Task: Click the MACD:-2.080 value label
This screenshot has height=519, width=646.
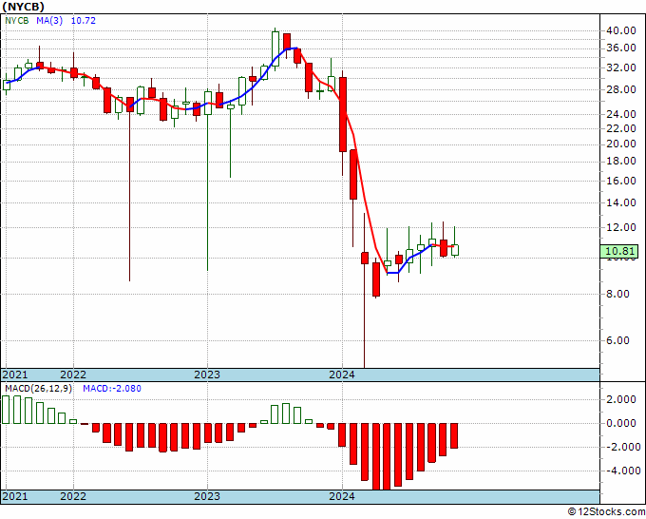Action: 112,389
